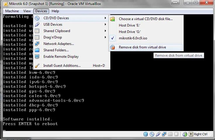Expand the Drag'n'Drop submenu arrow

point(105,37)
